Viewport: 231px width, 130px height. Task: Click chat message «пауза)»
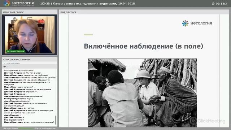tap(30, 99)
